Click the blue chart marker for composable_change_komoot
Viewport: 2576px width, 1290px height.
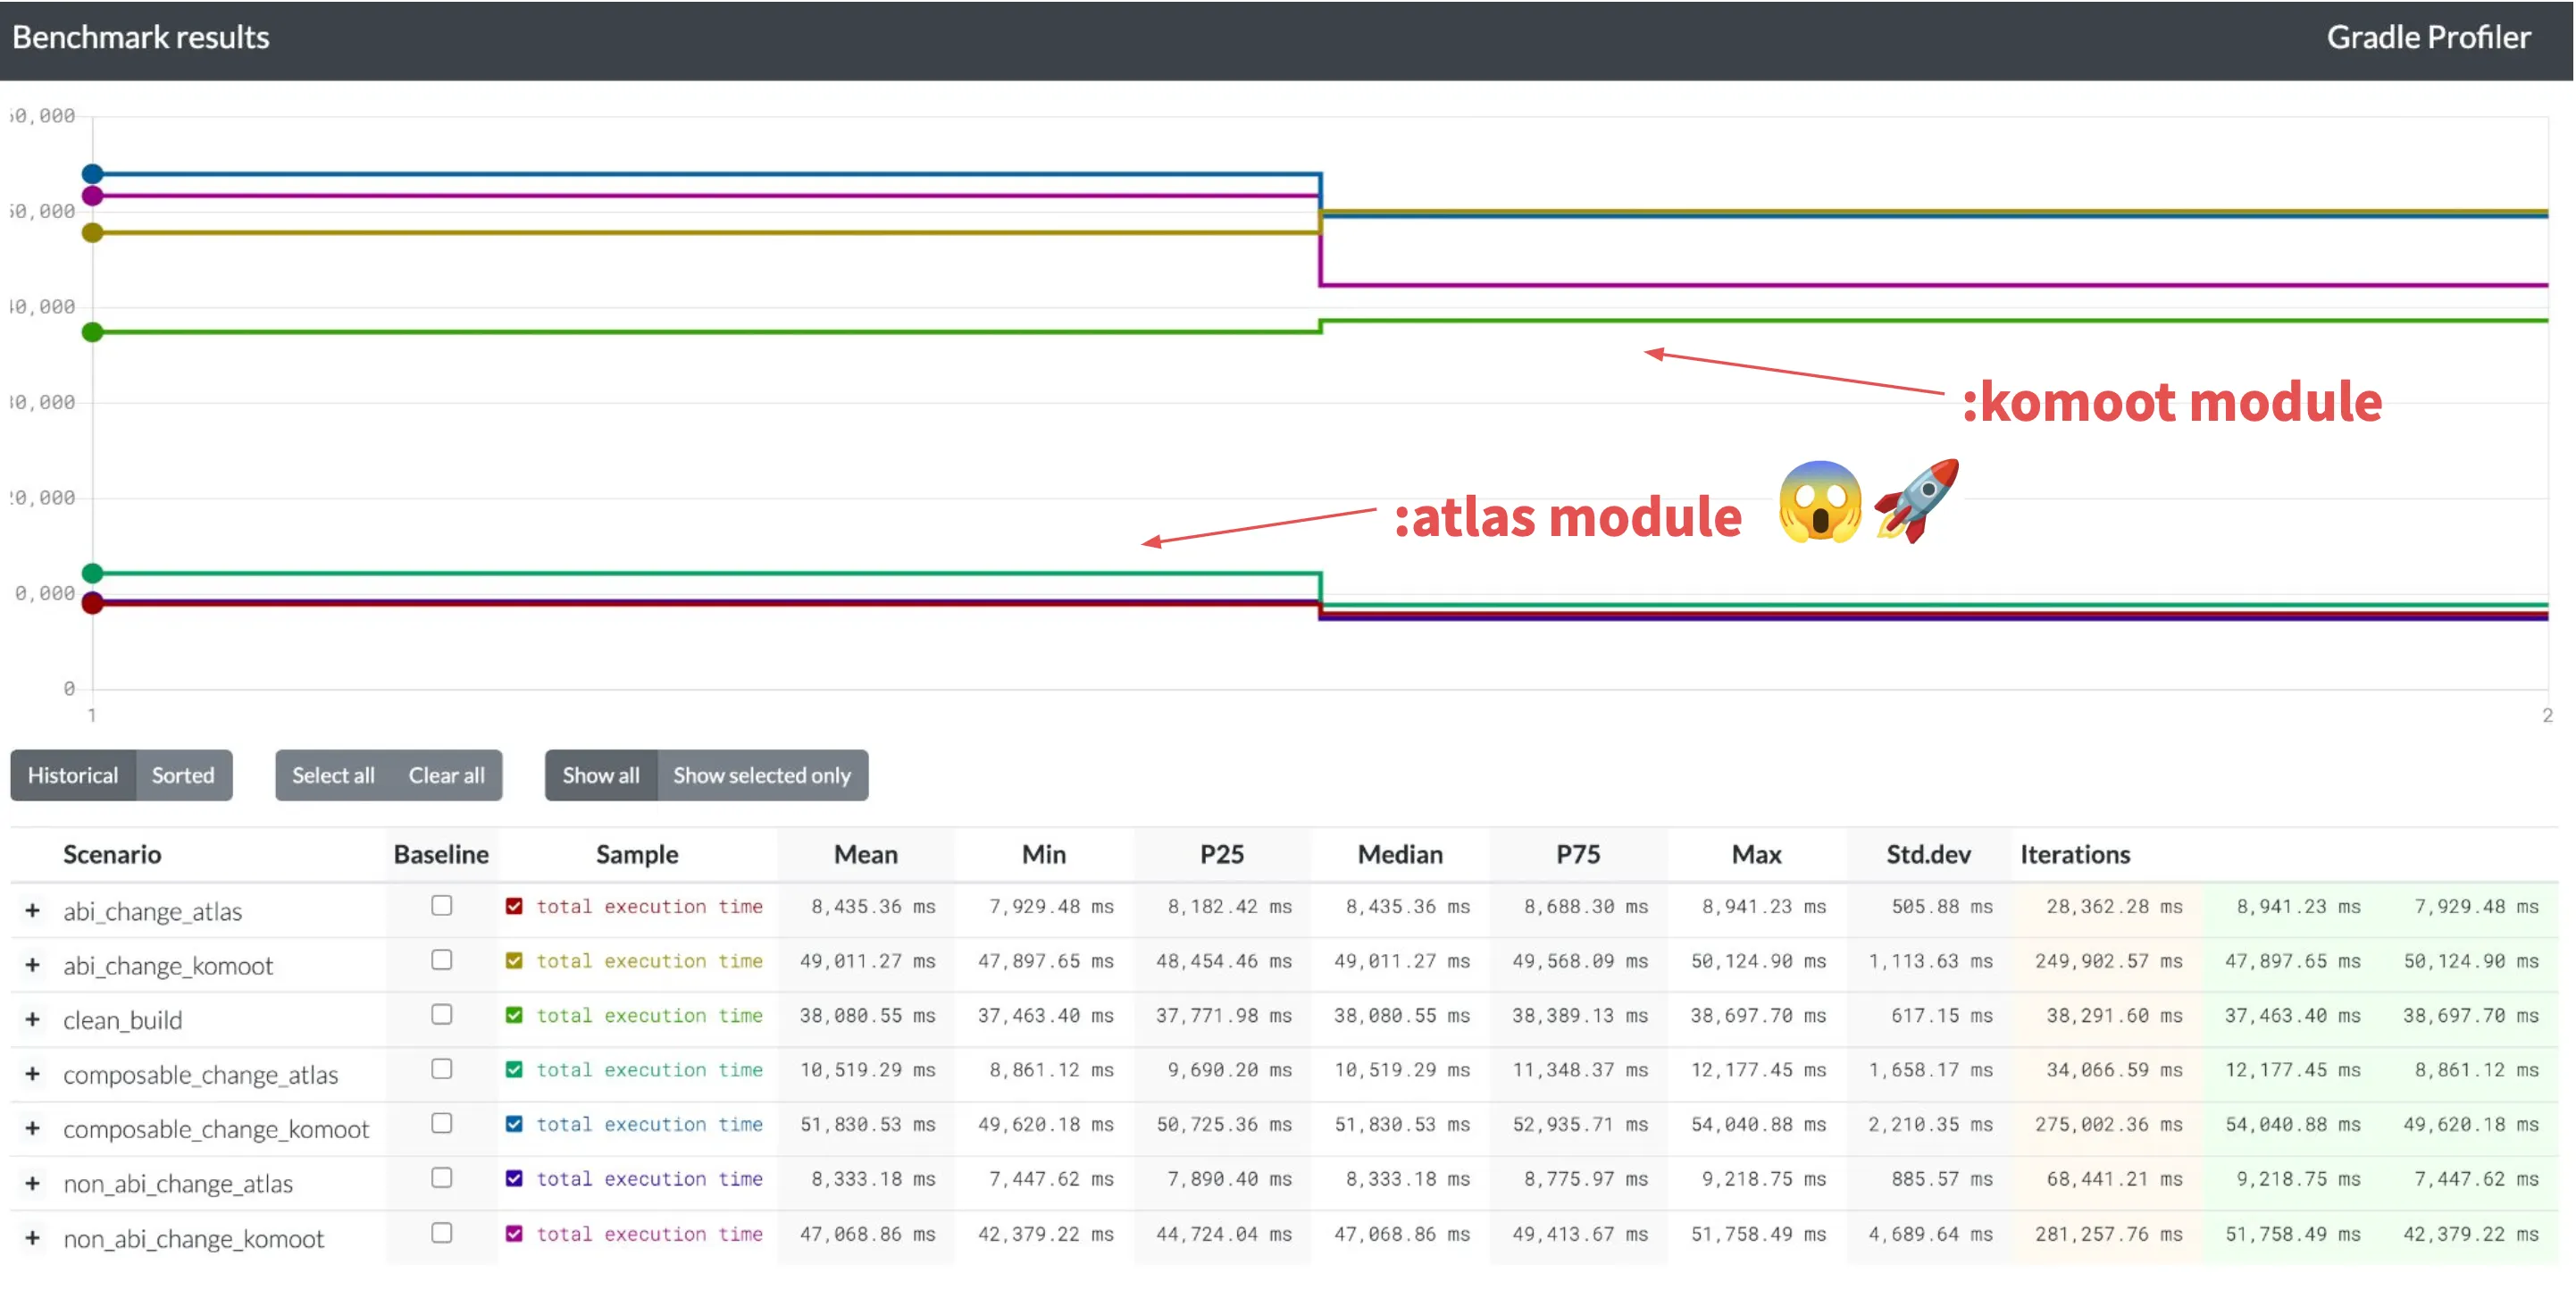(92, 174)
